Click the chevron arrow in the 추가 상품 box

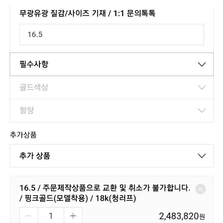coord(202,156)
